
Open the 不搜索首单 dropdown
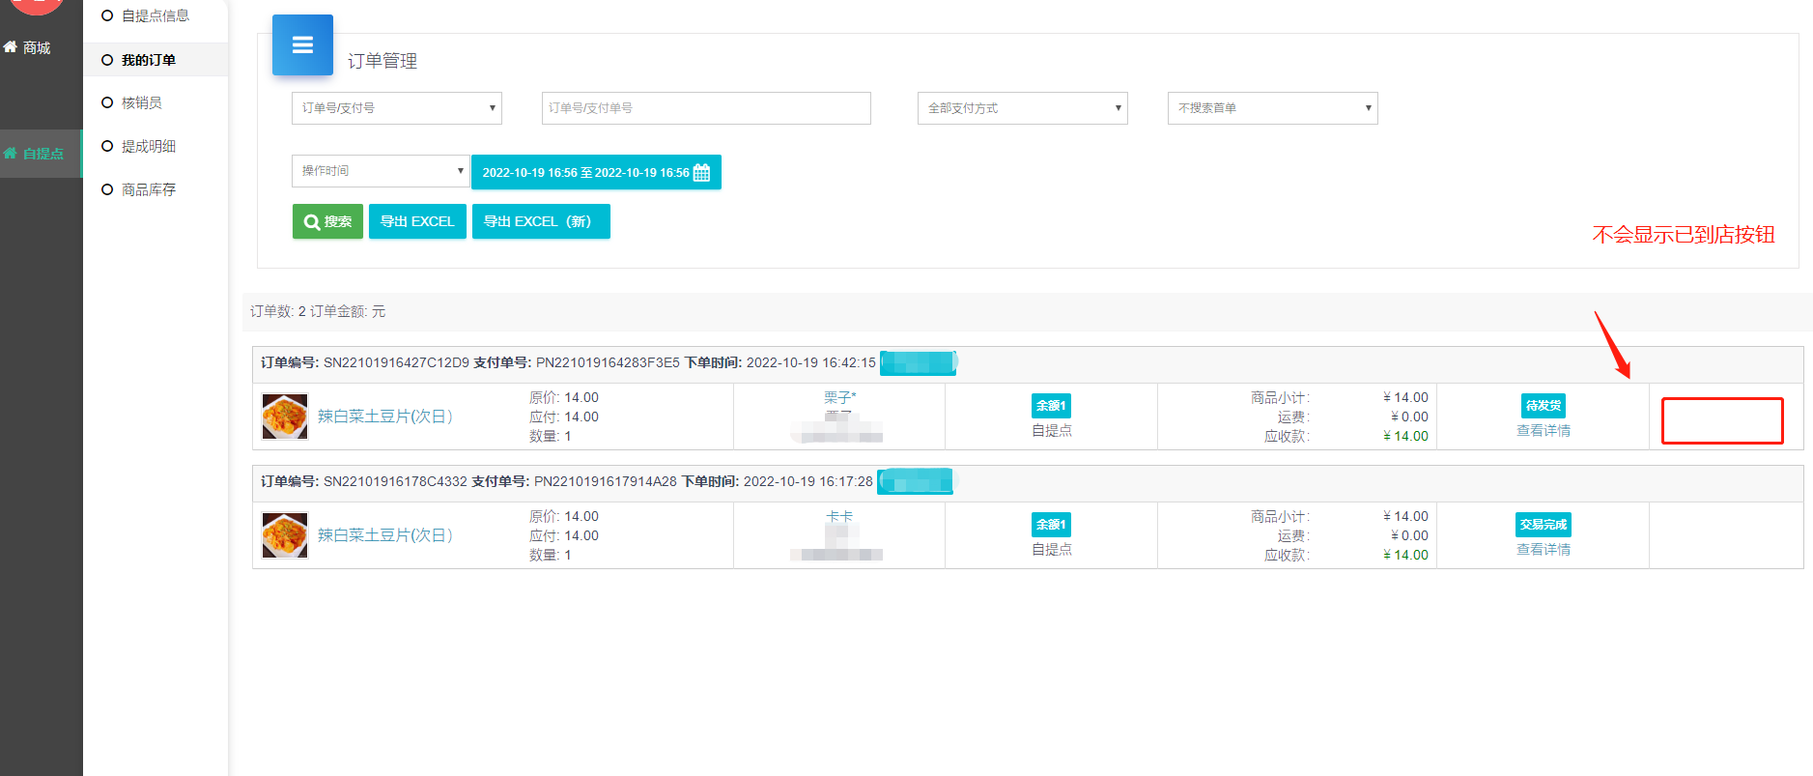coord(1272,108)
